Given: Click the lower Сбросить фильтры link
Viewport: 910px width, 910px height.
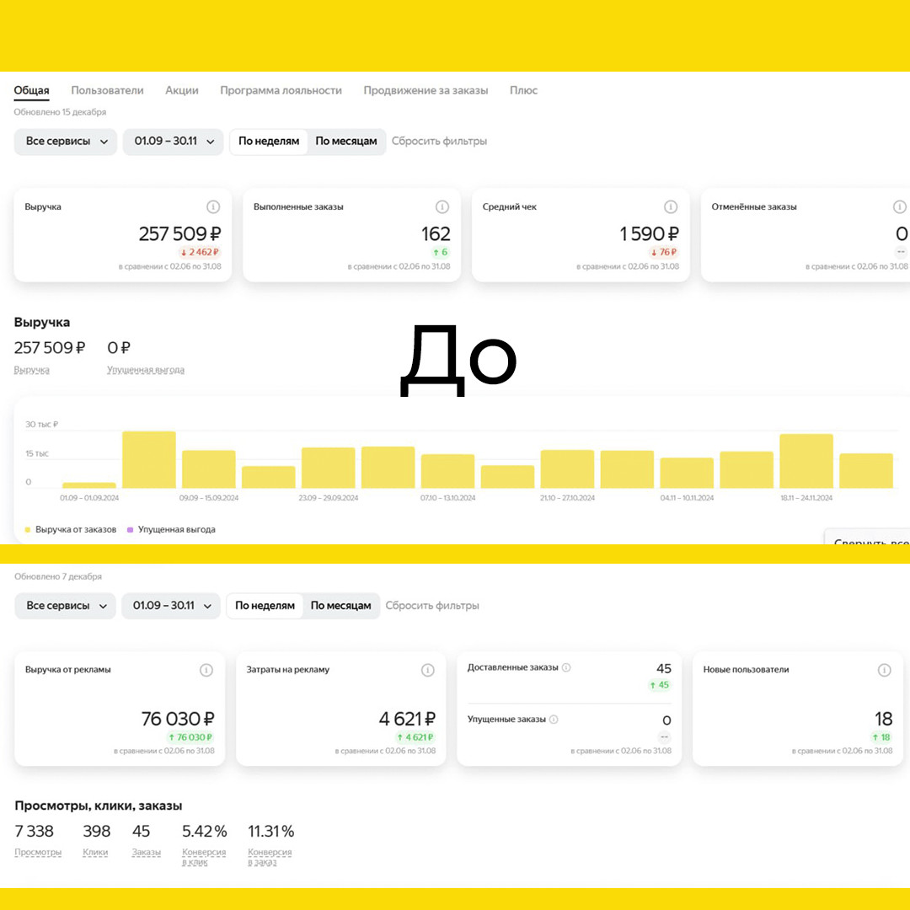Looking at the screenshot, I should [432, 605].
